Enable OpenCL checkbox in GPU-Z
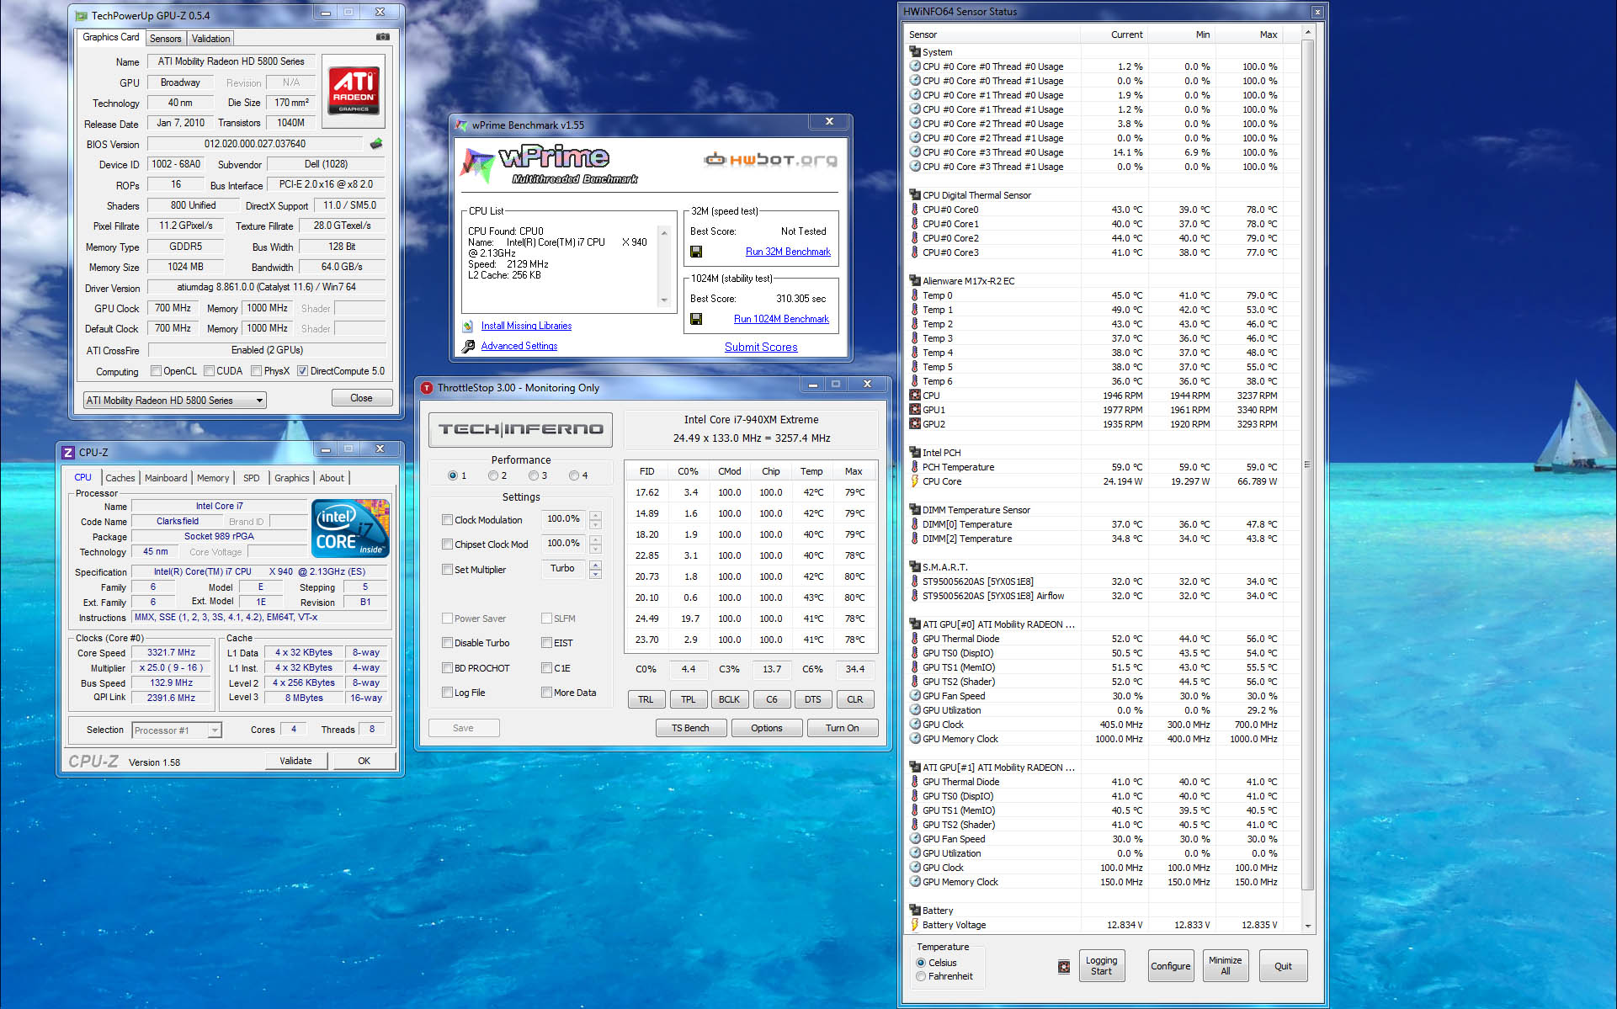The height and width of the screenshot is (1009, 1617). [x=156, y=371]
